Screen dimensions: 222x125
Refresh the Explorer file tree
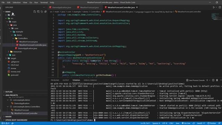pos(42,11)
